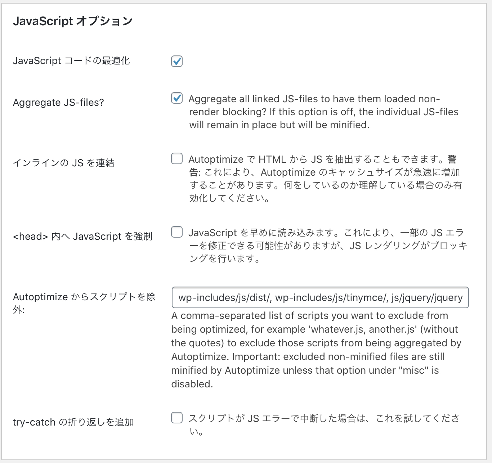Enable the try-catch の折り返しを追加 checkbox
The image size is (492, 463).
click(x=177, y=418)
